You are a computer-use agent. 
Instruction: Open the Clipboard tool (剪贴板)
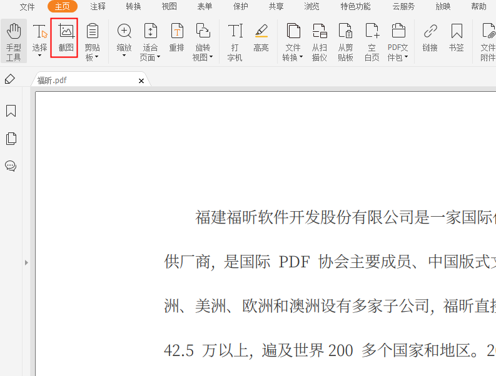click(x=92, y=41)
